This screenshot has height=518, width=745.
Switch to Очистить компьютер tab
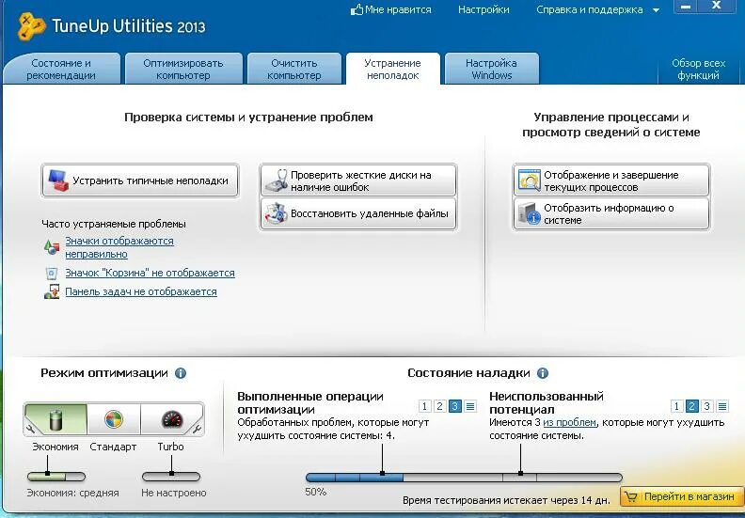tap(294, 70)
